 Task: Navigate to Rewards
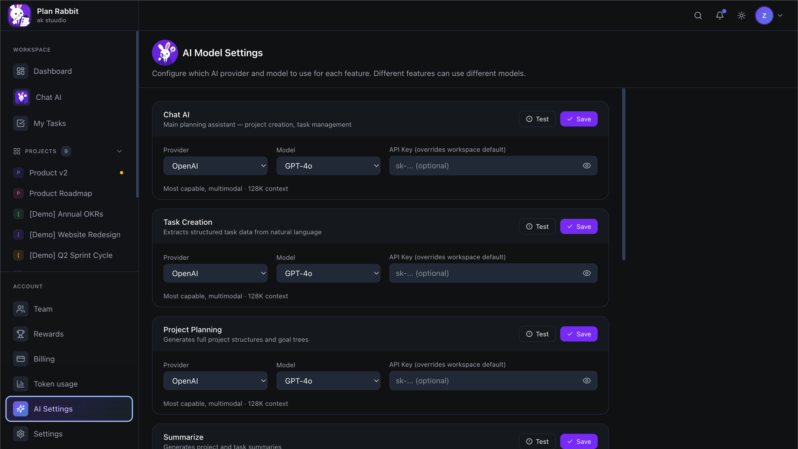point(69,334)
